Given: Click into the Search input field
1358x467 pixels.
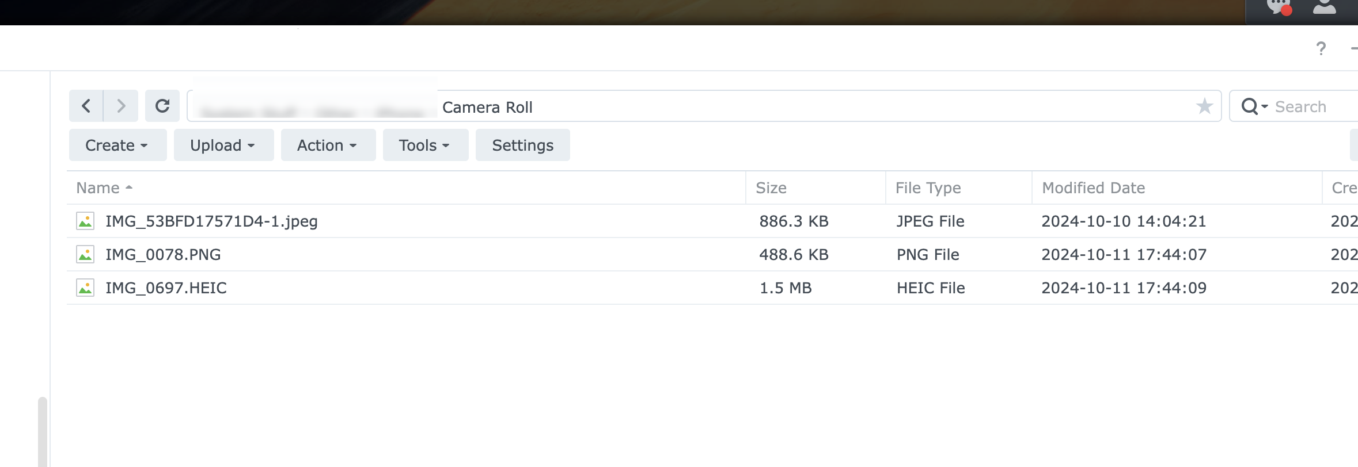Looking at the screenshot, I should [1313, 106].
